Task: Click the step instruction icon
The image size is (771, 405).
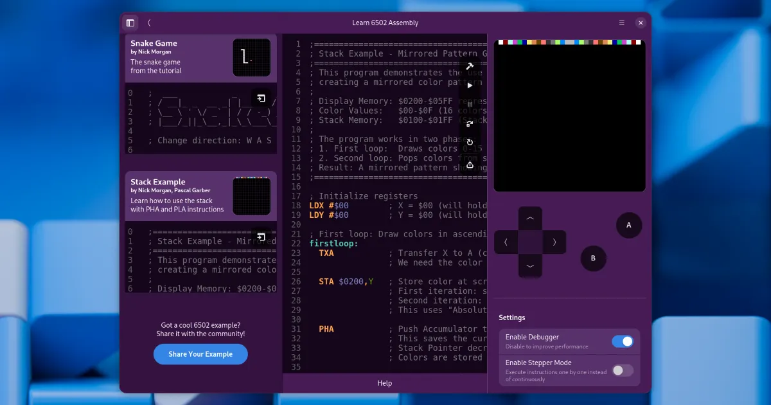Action: click(x=470, y=123)
